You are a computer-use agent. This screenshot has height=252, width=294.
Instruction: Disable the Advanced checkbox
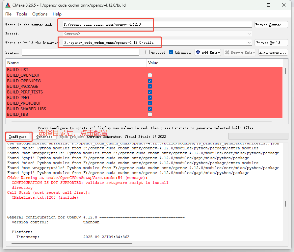pos(171,52)
